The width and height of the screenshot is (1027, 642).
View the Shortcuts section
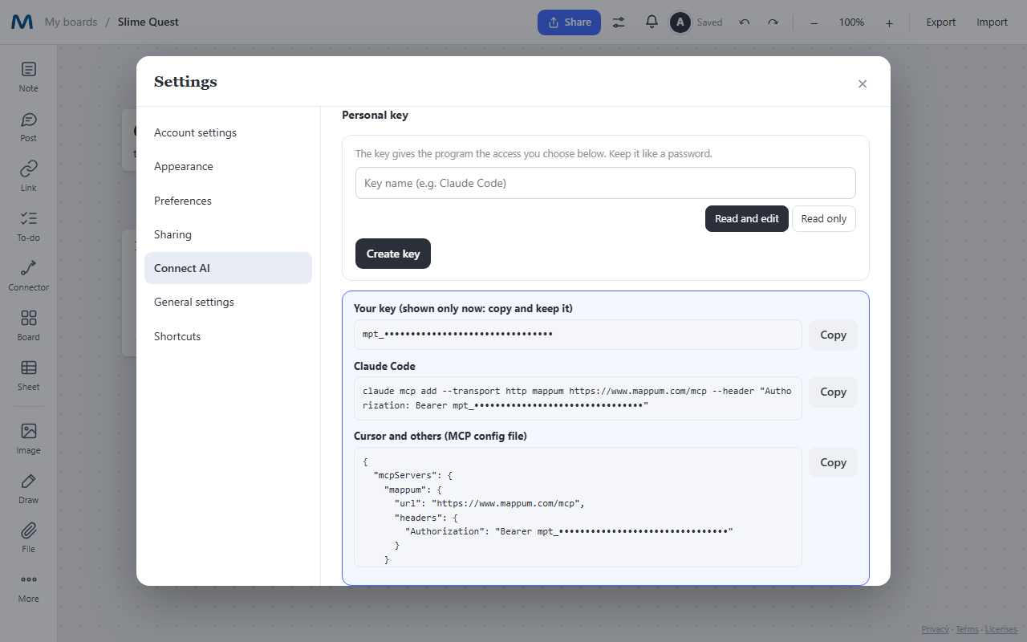[x=228, y=336]
